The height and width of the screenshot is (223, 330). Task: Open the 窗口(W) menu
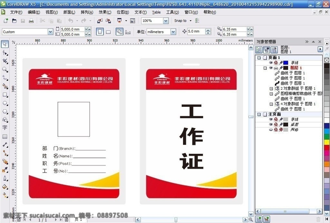[191, 12]
